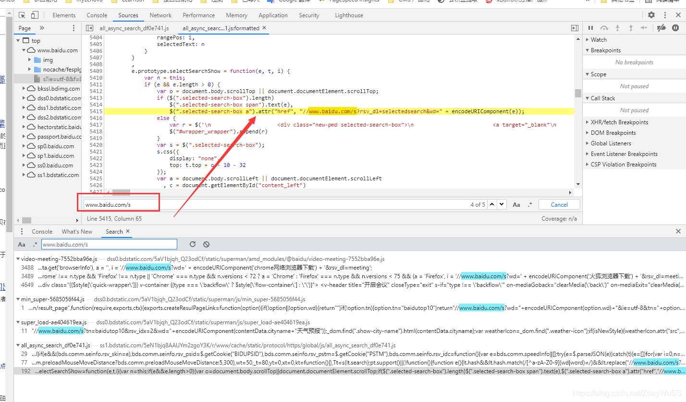The image size is (686, 402).
Task: Deactivate breakpoints icon
Action: [661, 28]
